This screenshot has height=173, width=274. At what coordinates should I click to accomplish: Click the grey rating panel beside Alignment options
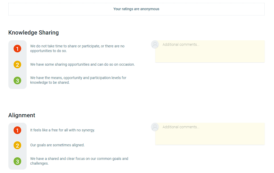pos(18,146)
